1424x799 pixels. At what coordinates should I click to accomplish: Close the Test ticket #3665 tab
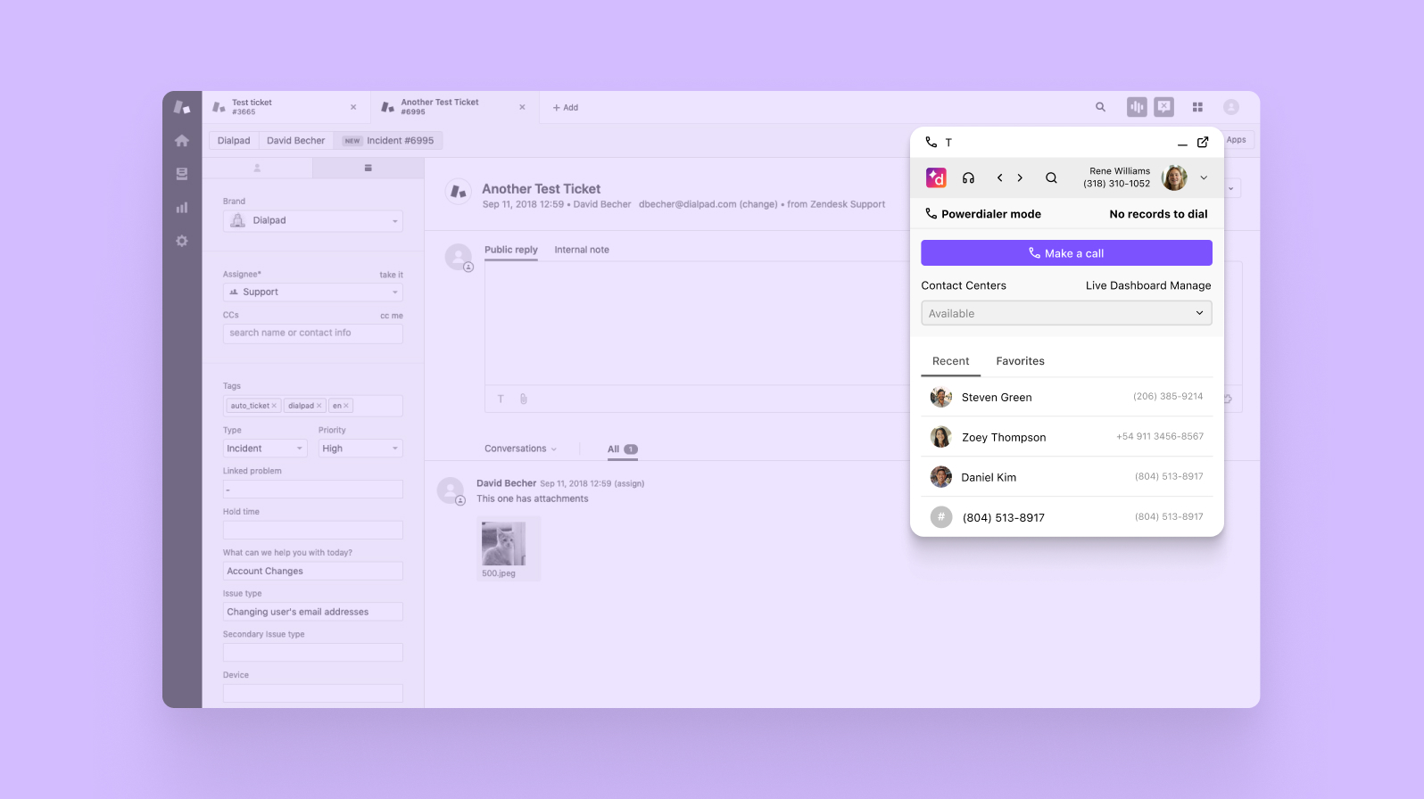[353, 107]
